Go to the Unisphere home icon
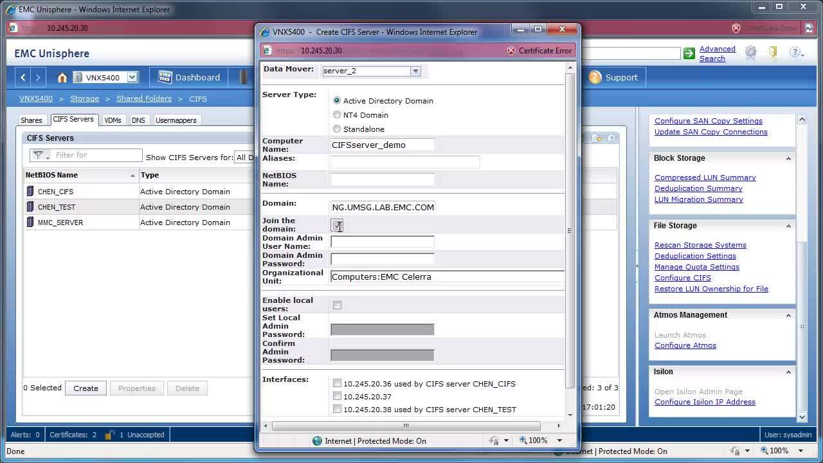 [x=62, y=77]
